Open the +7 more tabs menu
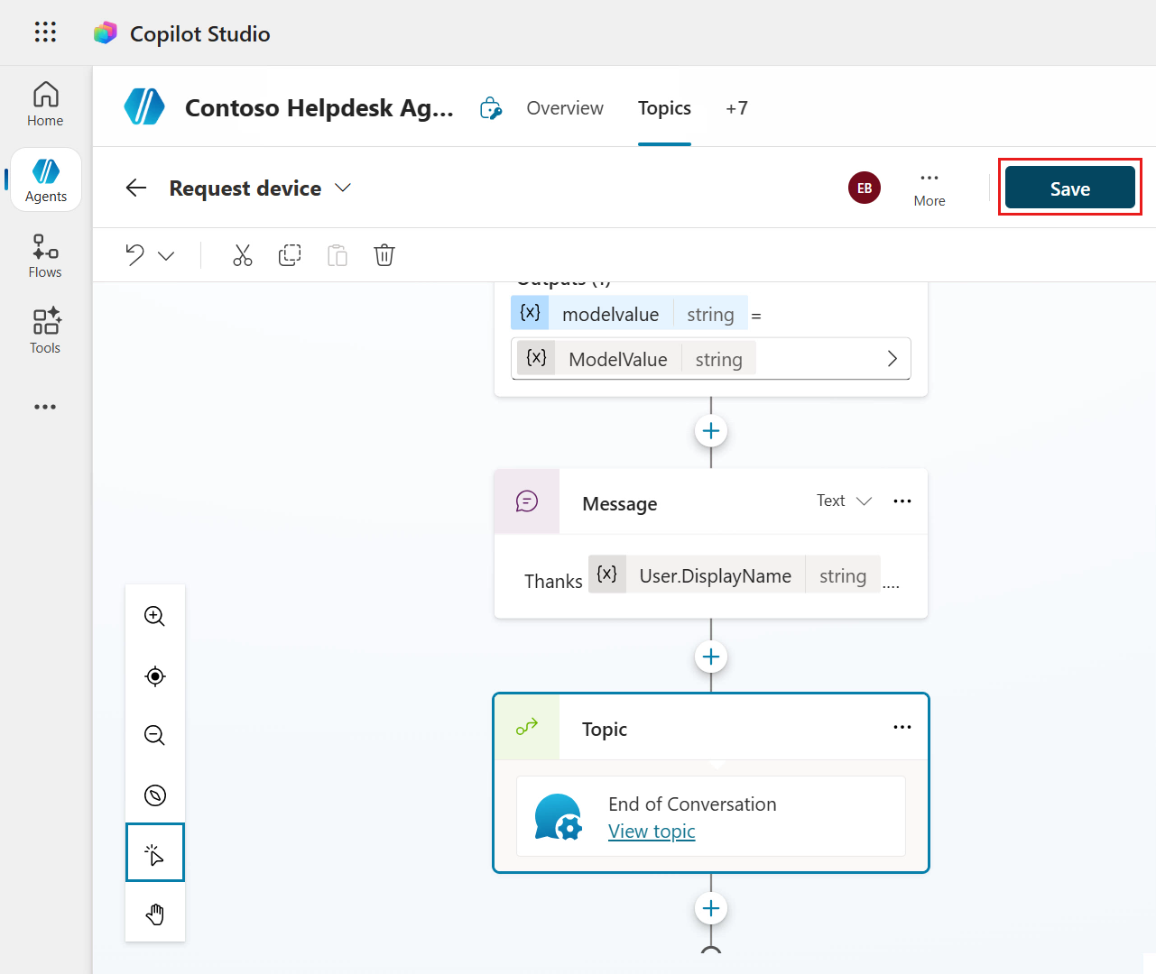 coord(736,108)
